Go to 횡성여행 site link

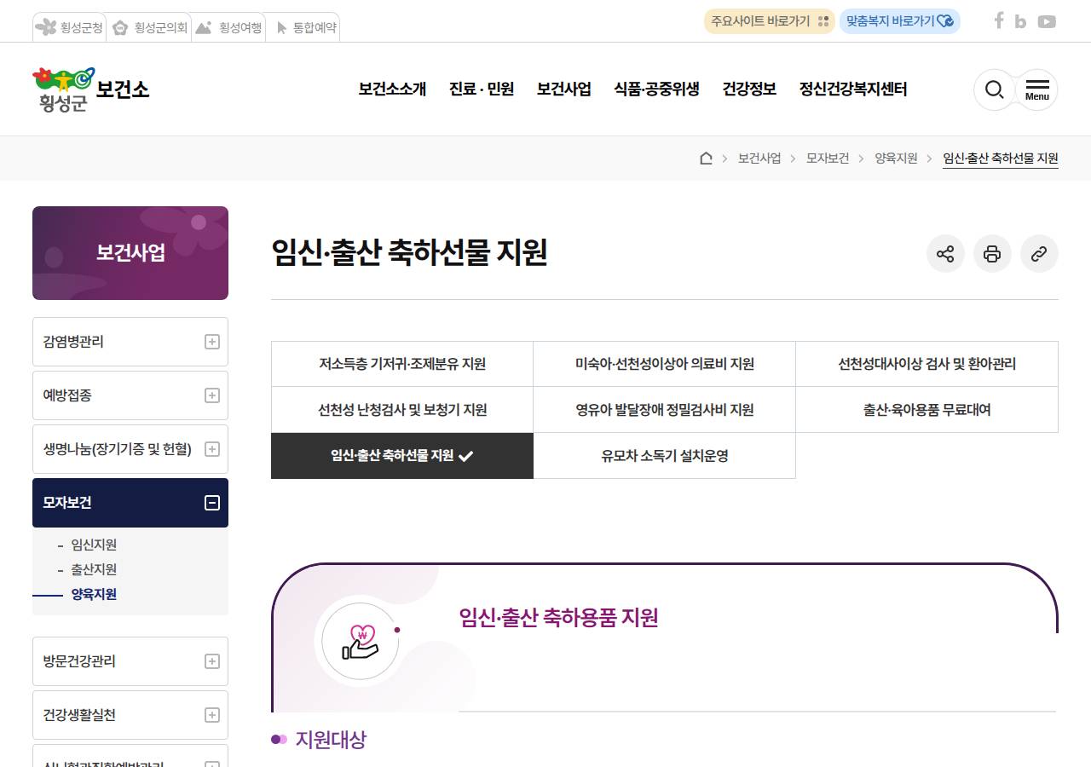pos(228,27)
